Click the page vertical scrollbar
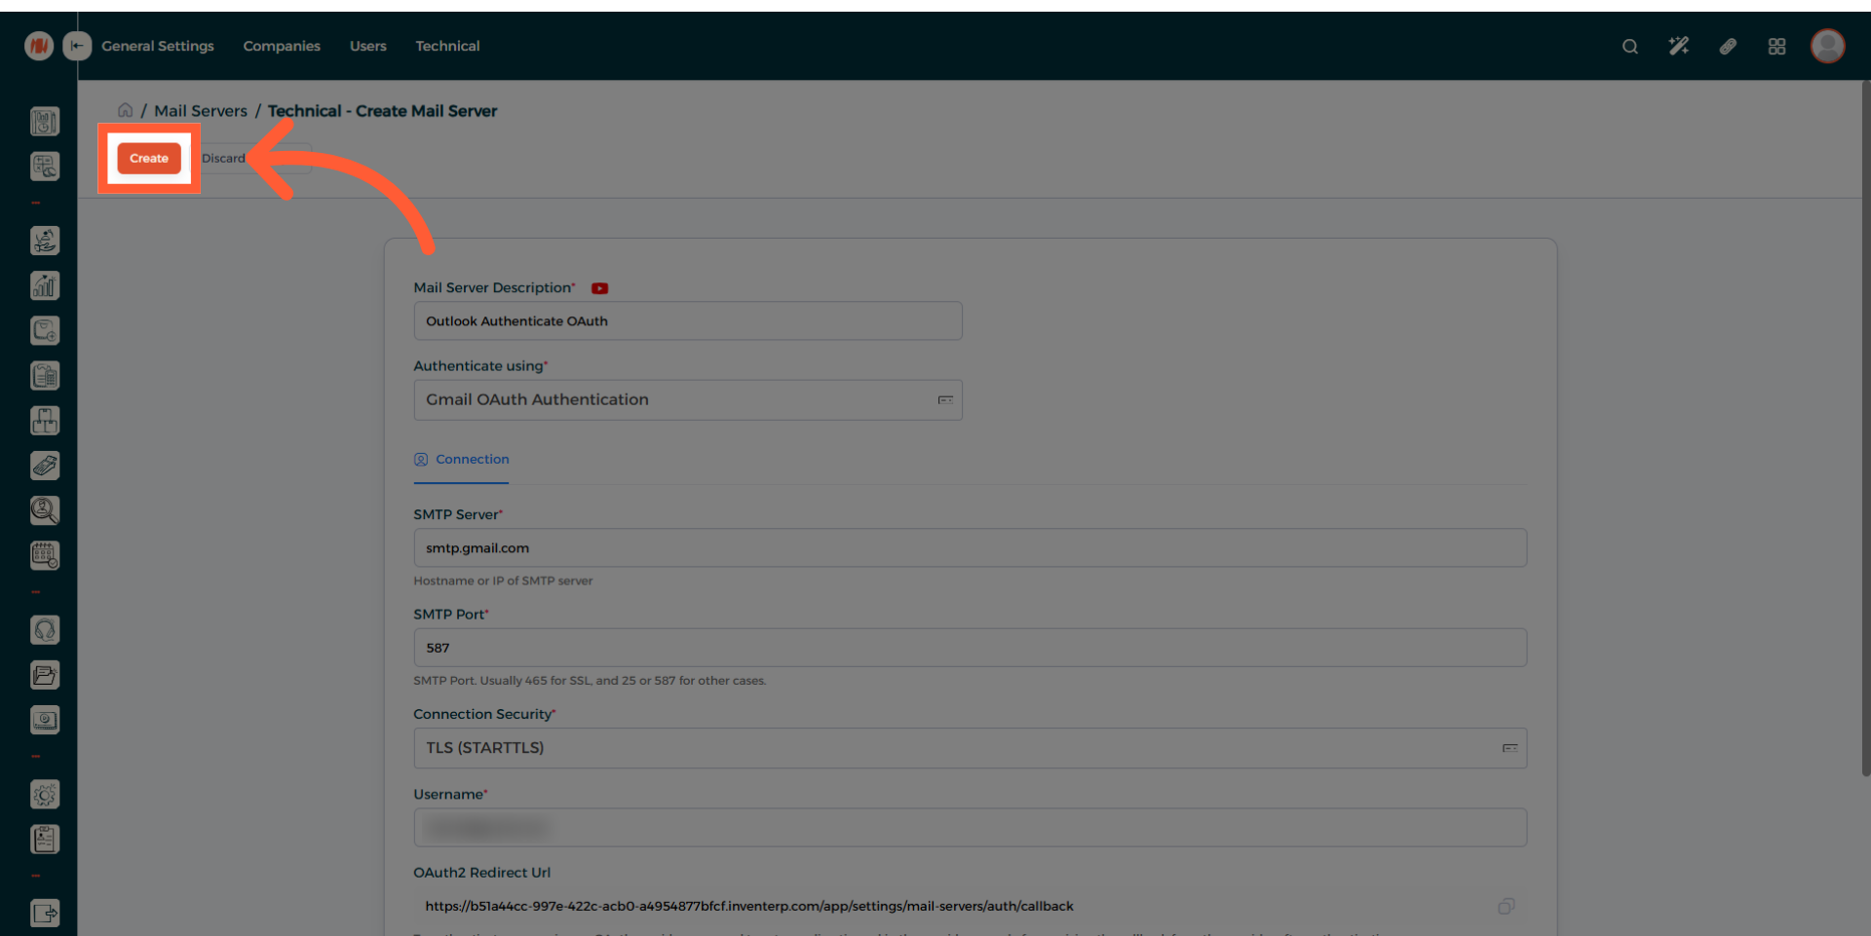1871x936 pixels. click(1865, 429)
